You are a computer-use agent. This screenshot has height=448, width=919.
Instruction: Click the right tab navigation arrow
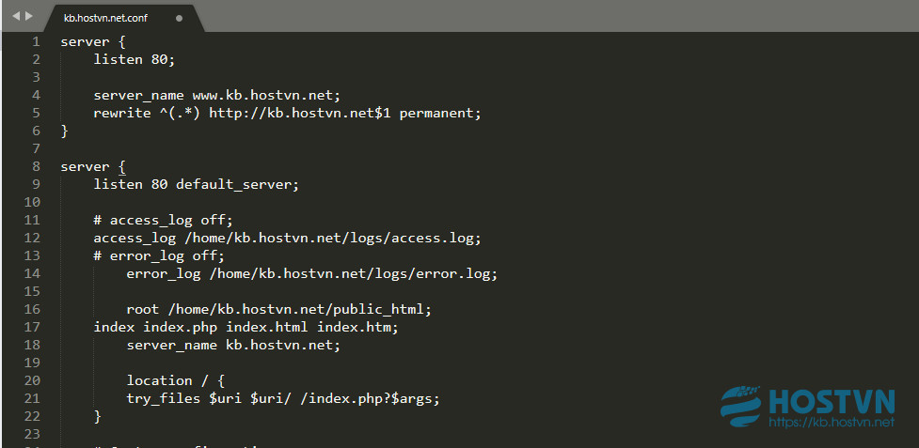[29, 16]
